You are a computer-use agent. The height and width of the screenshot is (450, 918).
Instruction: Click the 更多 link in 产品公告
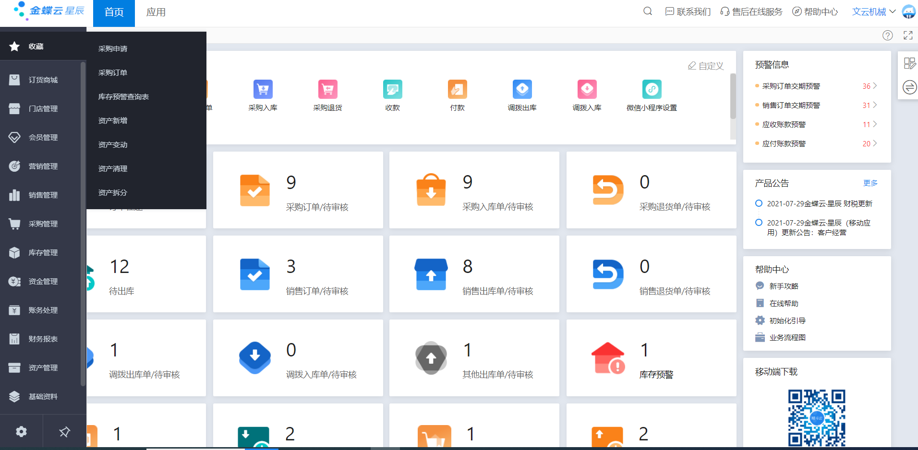pos(870,183)
